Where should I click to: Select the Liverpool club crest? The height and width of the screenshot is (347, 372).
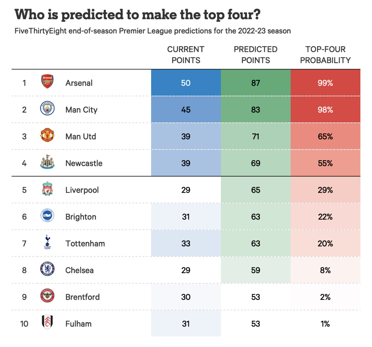point(47,189)
